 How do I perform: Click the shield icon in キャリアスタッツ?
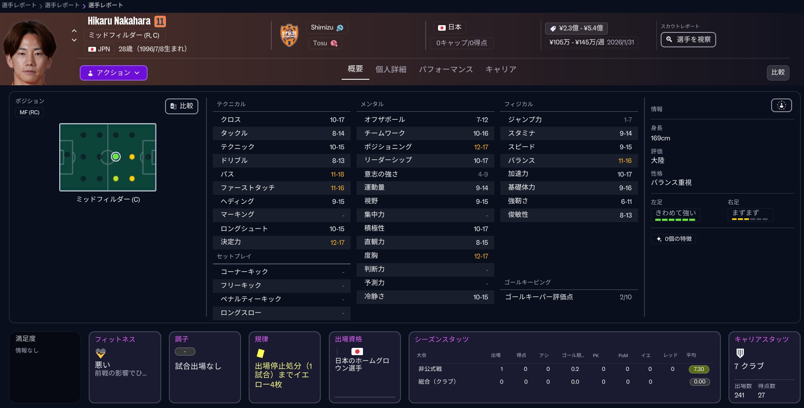point(740,353)
